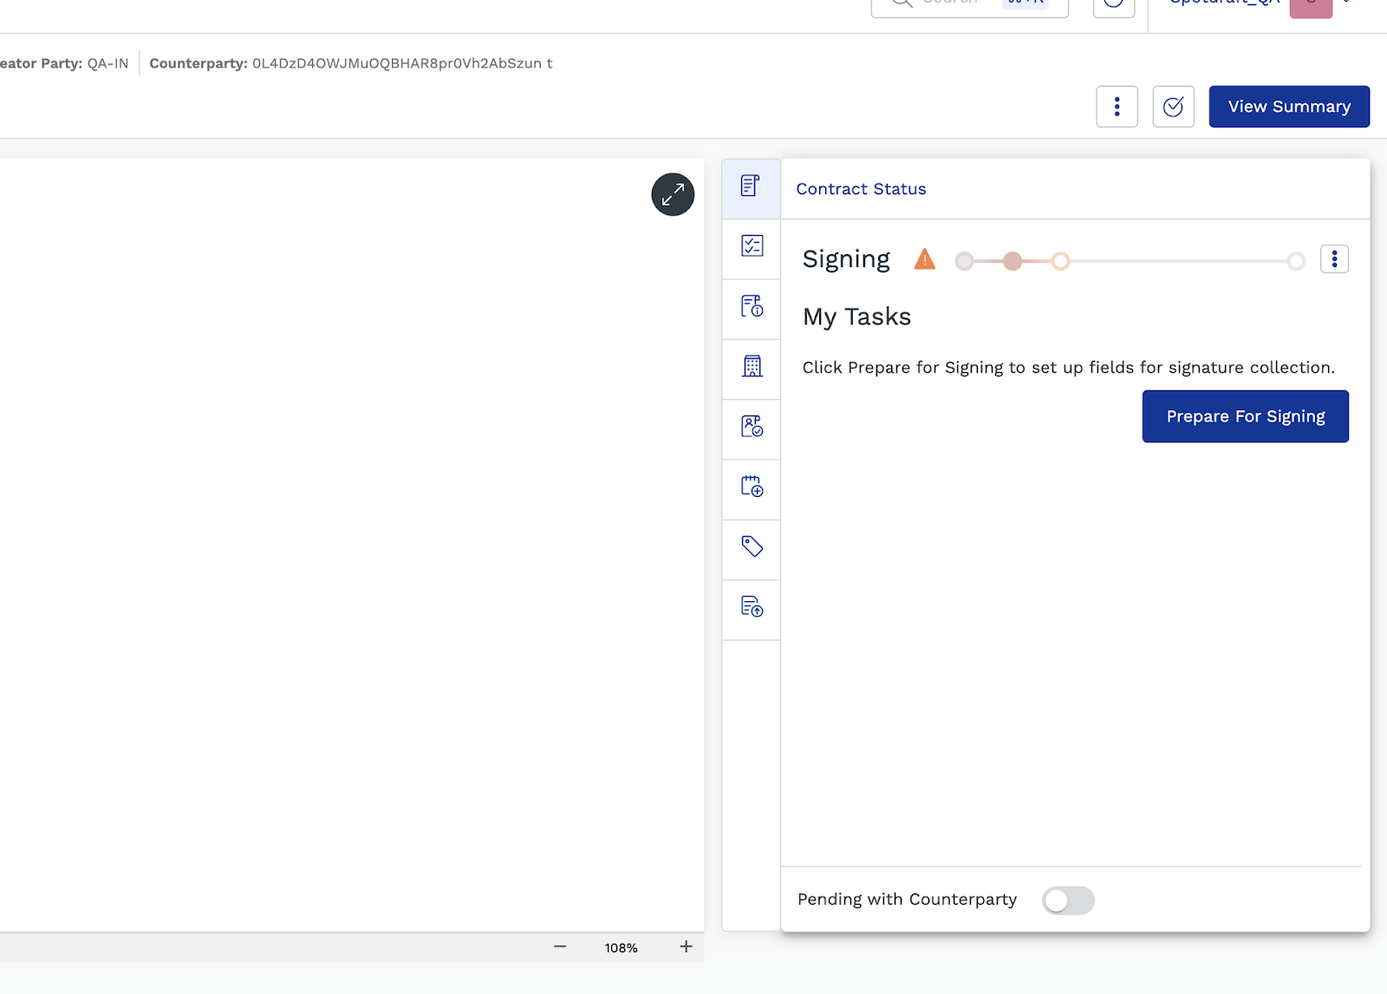Click the circled checkmark button near View Summary

(1173, 107)
